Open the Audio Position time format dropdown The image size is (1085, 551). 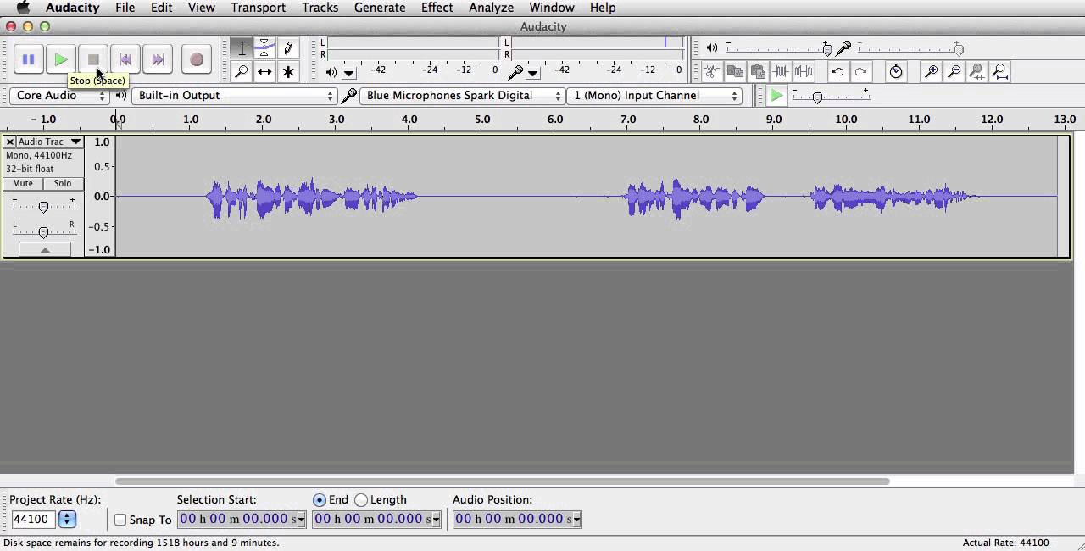[x=577, y=519]
